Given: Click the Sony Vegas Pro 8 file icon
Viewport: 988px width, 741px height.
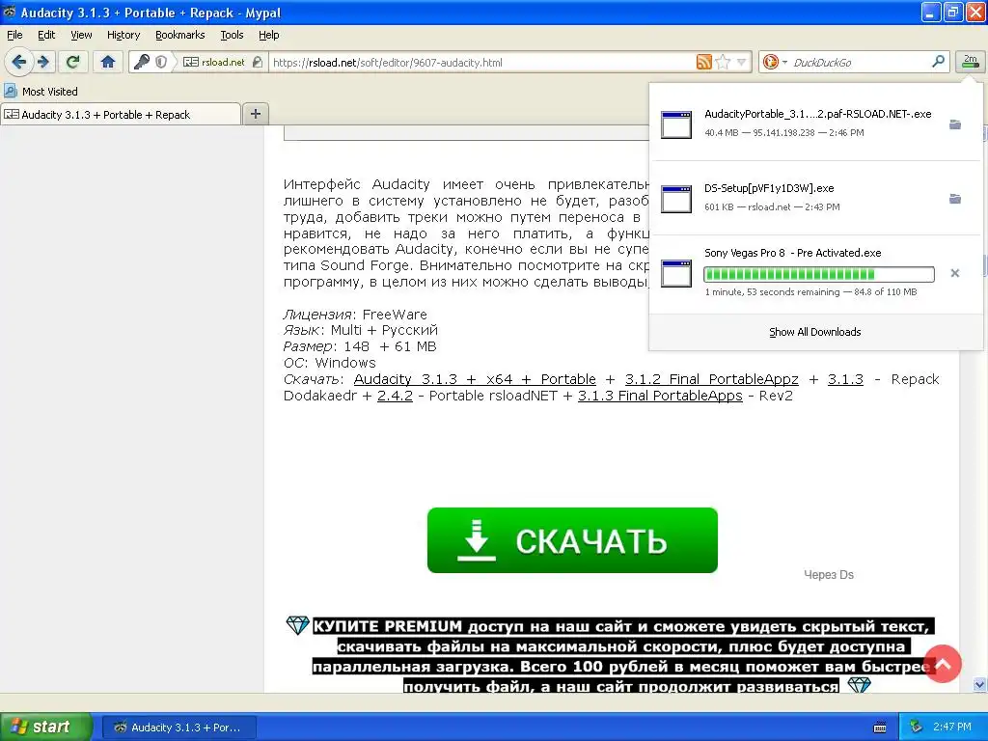Looking at the screenshot, I should (x=676, y=273).
